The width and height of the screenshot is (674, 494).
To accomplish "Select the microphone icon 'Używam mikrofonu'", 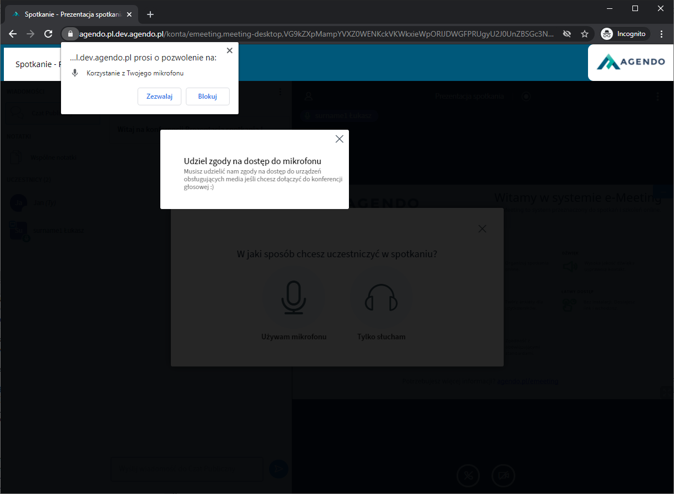I will pos(293,297).
